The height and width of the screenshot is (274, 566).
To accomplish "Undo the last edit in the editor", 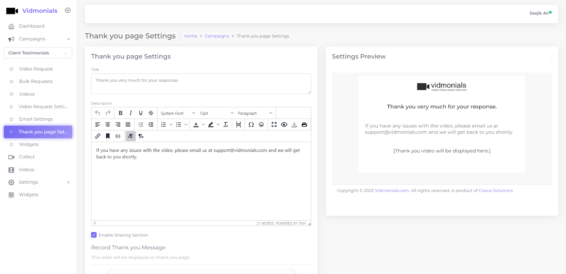I will pyautogui.click(x=98, y=113).
